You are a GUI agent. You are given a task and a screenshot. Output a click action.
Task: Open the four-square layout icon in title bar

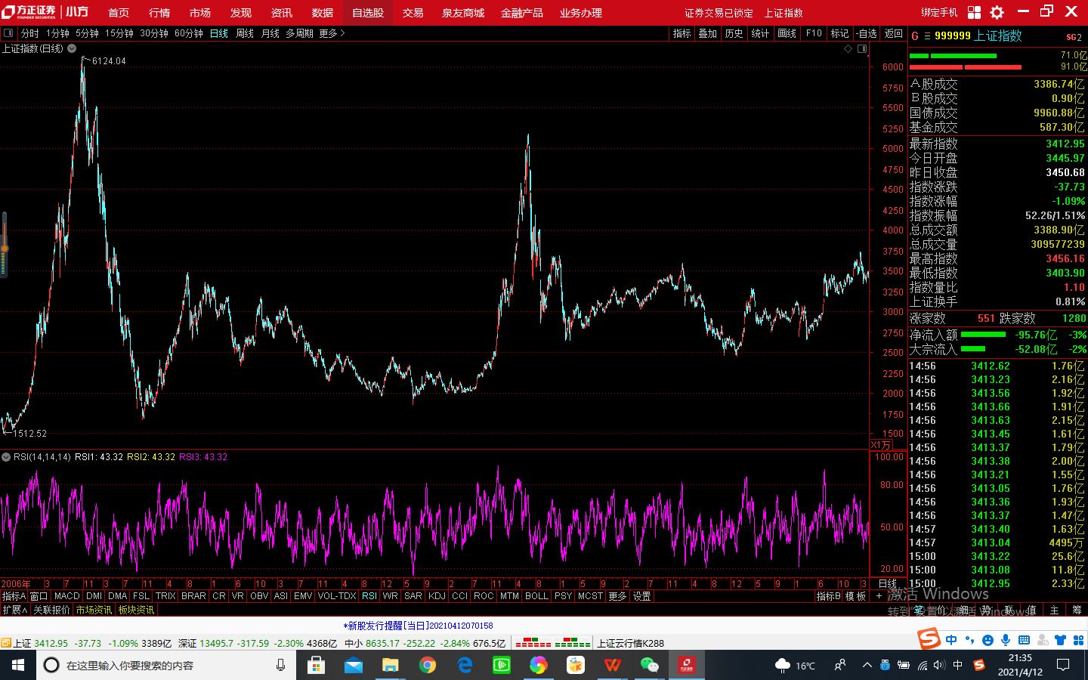pos(974,12)
